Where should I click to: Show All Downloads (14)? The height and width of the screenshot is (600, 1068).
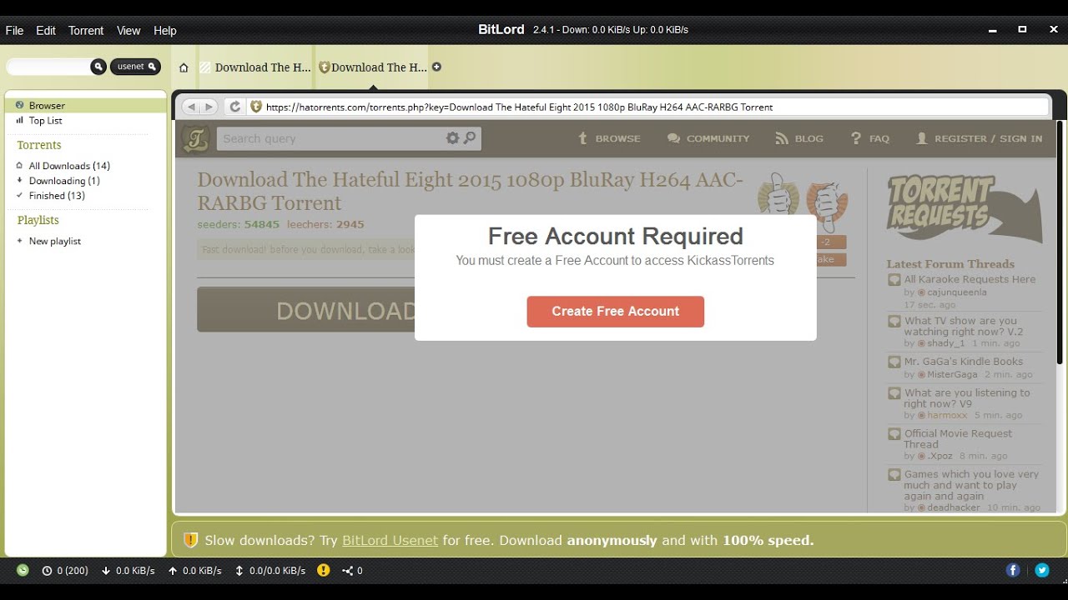click(69, 166)
